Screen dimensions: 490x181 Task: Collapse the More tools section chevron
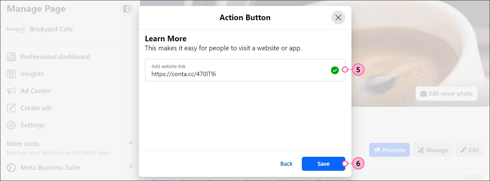click(130, 143)
